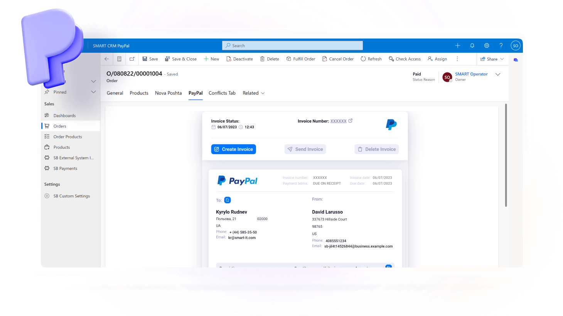Click in the Search box

point(292,45)
